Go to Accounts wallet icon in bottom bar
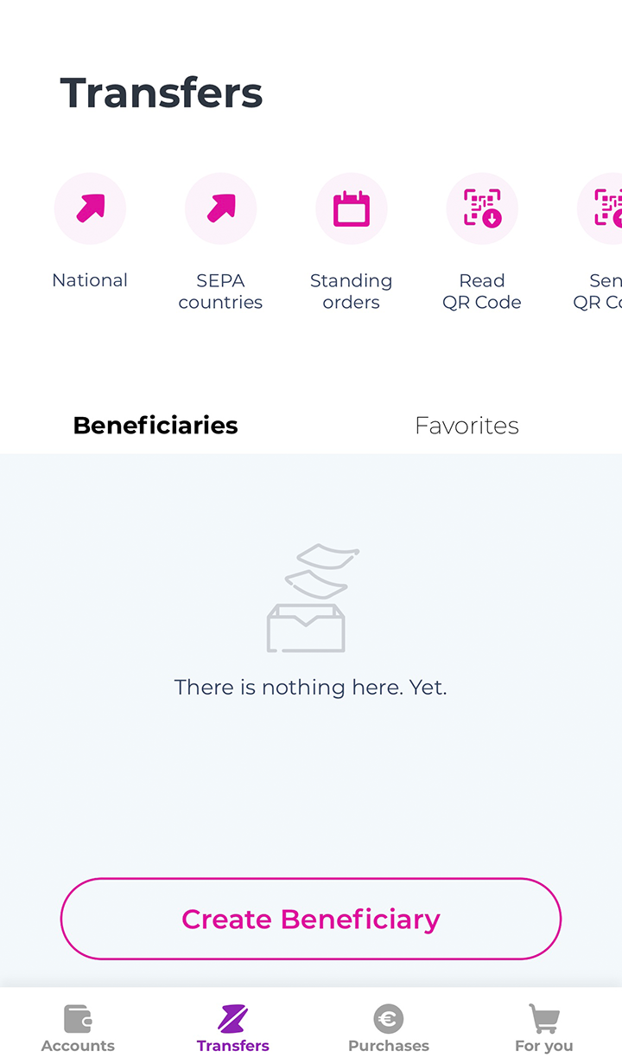622x1064 pixels. pyautogui.click(x=78, y=1019)
